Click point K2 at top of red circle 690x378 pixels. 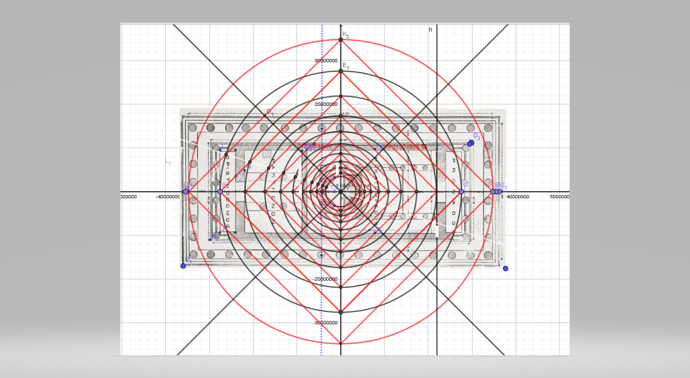[341, 40]
